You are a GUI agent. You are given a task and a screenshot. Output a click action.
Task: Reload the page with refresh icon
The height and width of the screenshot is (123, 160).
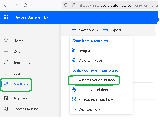[25, 5]
